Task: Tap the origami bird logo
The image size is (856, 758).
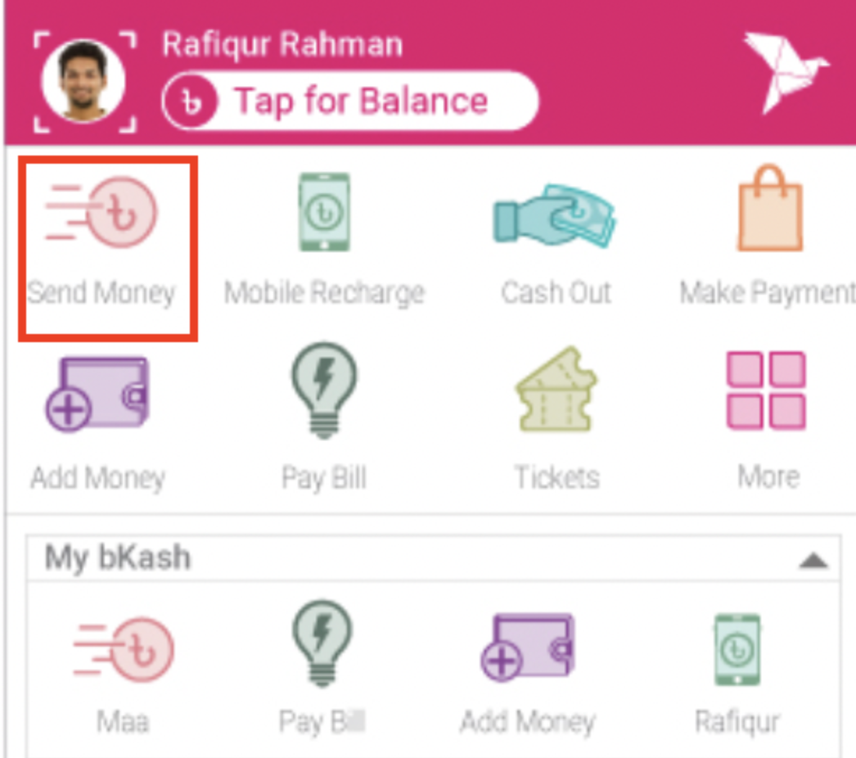Action: pyautogui.click(x=786, y=71)
